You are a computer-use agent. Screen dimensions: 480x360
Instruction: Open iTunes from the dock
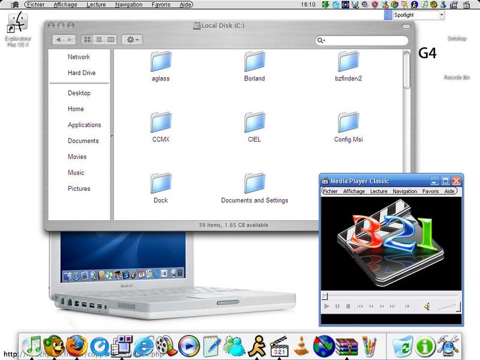32,346
